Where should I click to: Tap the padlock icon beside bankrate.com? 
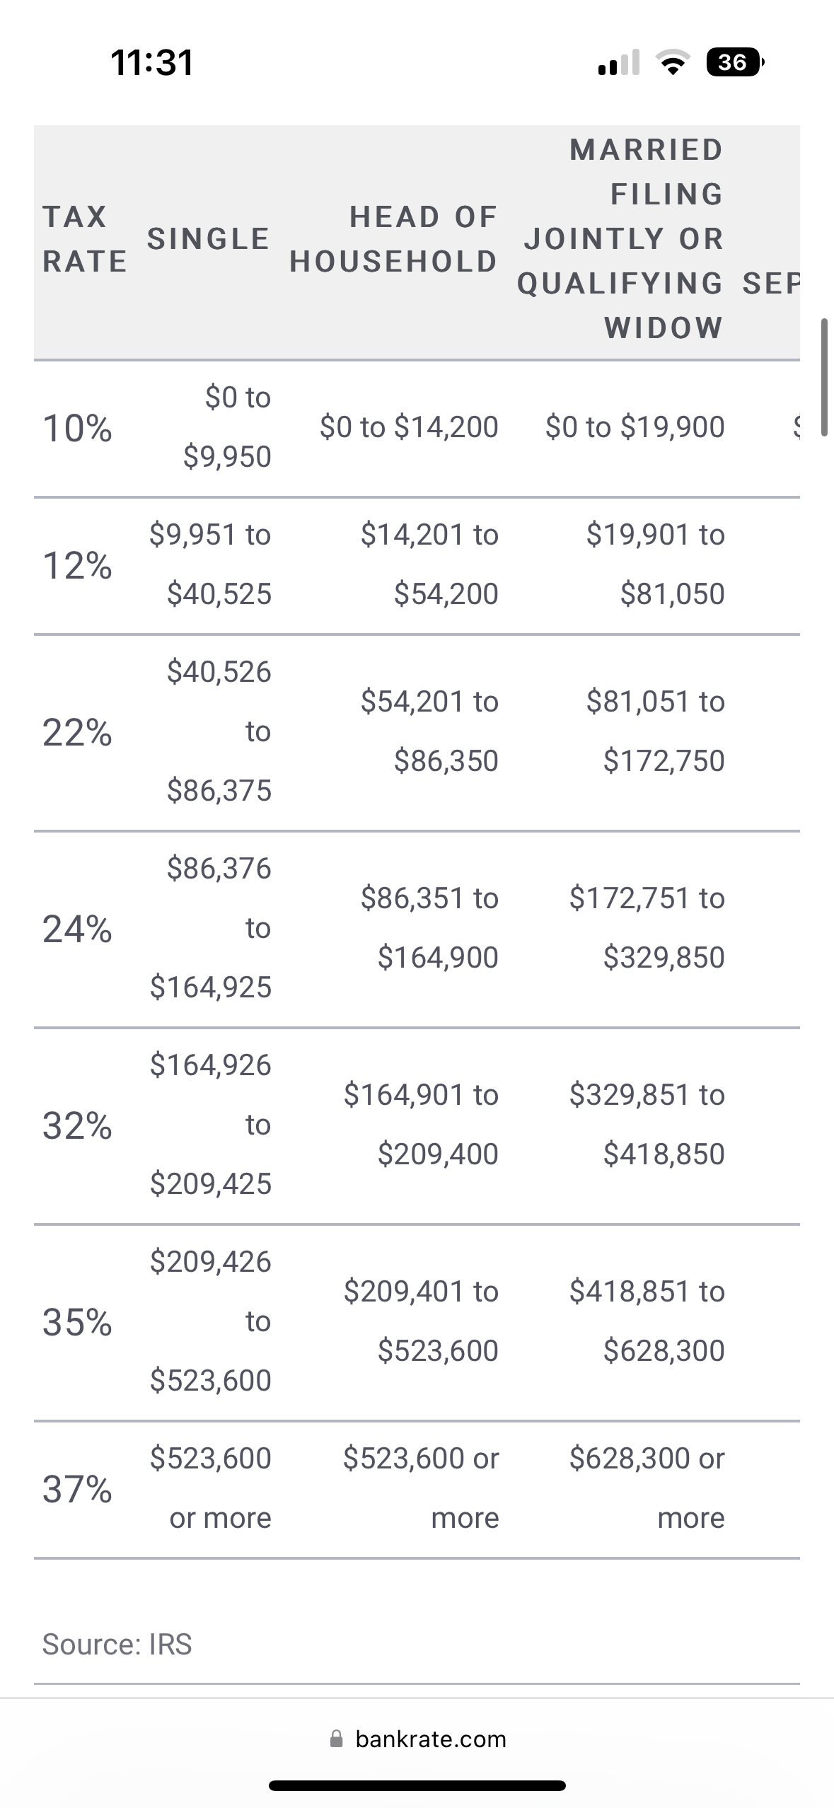pos(337,1739)
